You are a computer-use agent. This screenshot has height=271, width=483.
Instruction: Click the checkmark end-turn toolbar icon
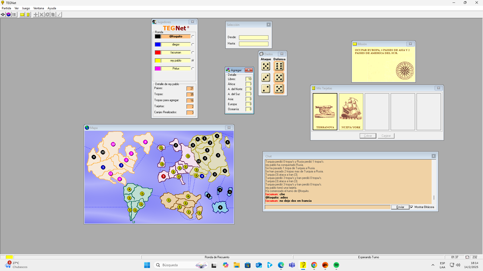click(59, 15)
